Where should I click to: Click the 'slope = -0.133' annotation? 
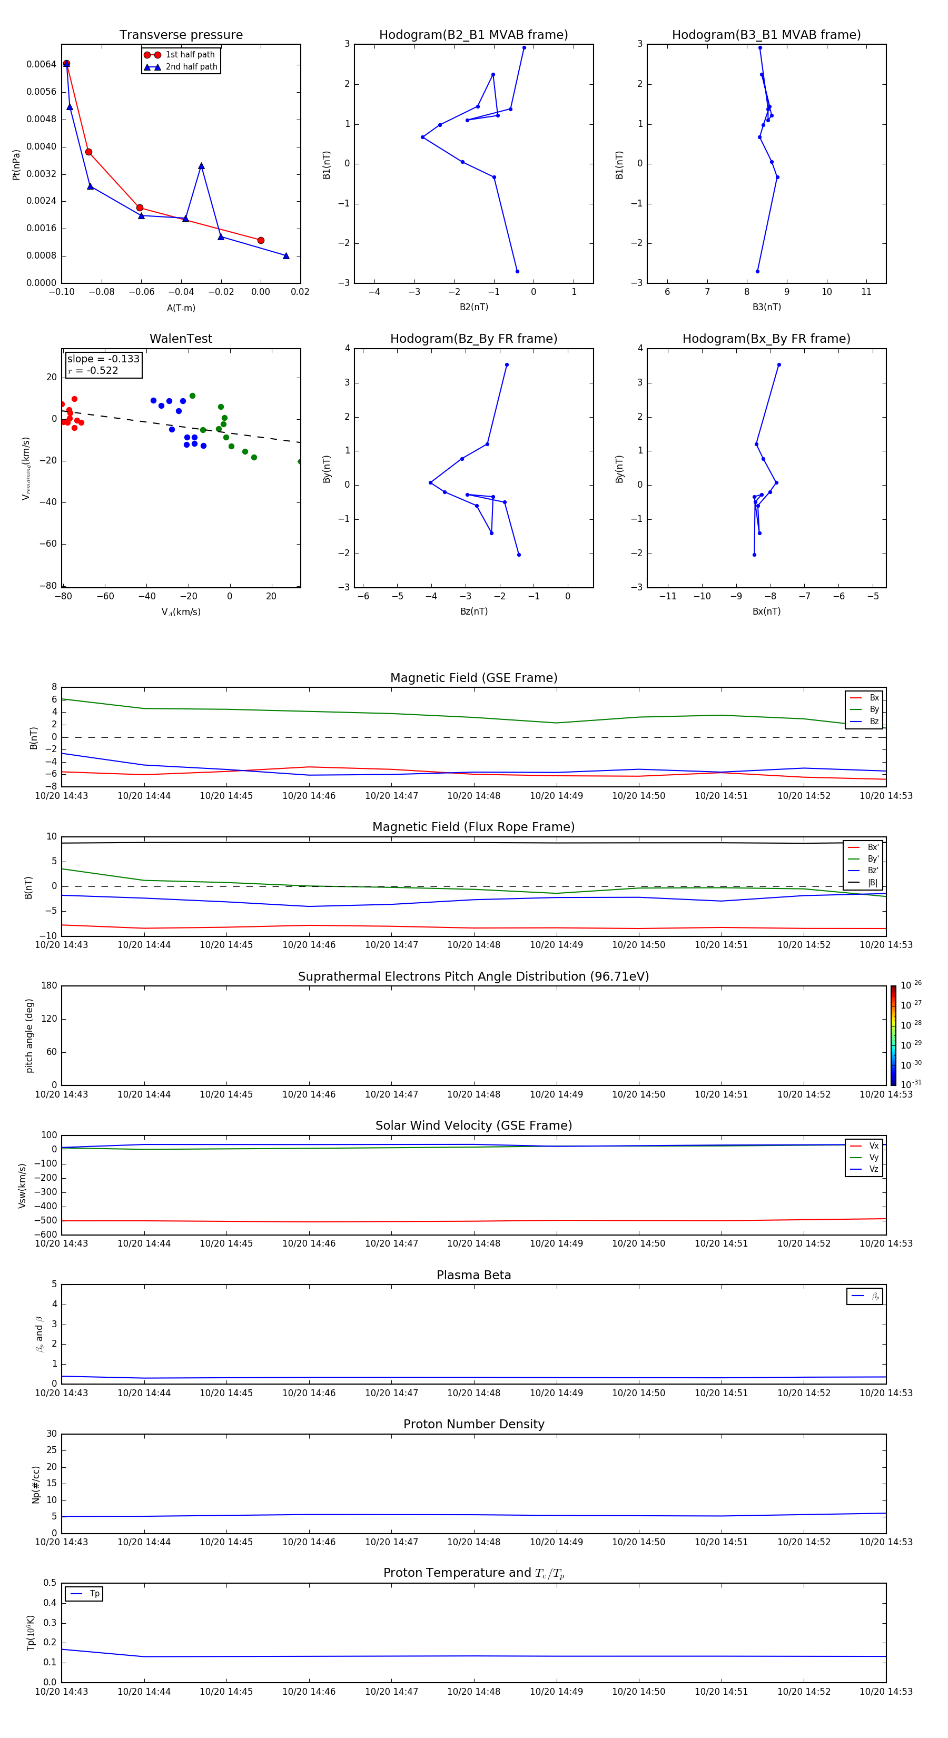click(x=103, y=359)
